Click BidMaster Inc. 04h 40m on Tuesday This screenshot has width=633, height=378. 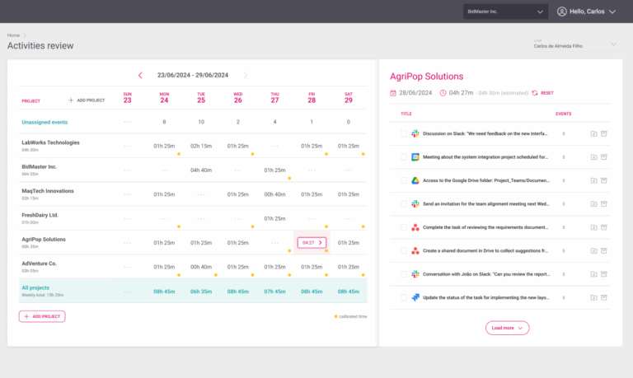pyautogui.click(x=201, y=170)
